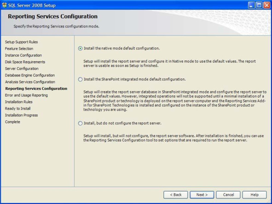
Task: Jump to Server Configuration step
Action: [x=22, y=69]
